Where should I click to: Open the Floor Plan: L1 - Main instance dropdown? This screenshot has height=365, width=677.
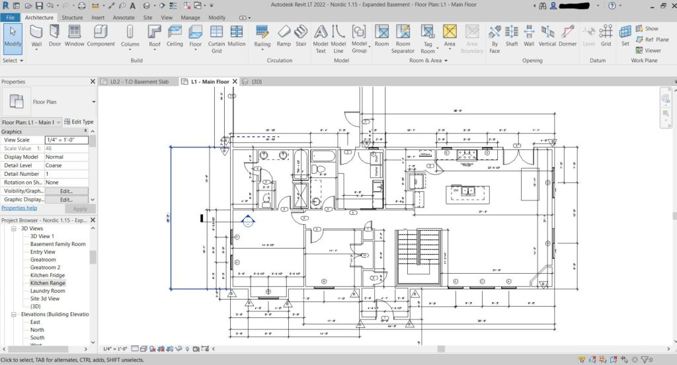(x=58, y=122)
